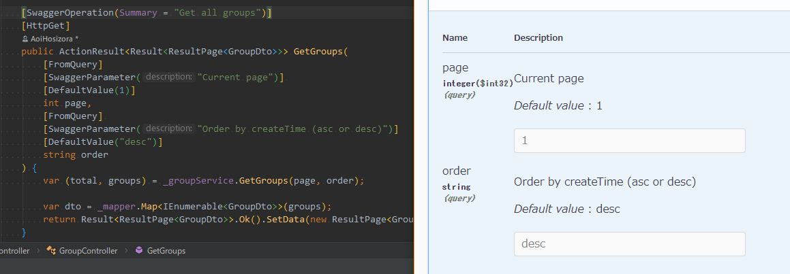Click the 'page' parameter name in Swagger
Viewport: 790px width, 274px height.
click(x=455, y=68)
